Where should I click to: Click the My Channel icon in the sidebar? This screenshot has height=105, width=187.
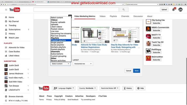tap(6, 21)
